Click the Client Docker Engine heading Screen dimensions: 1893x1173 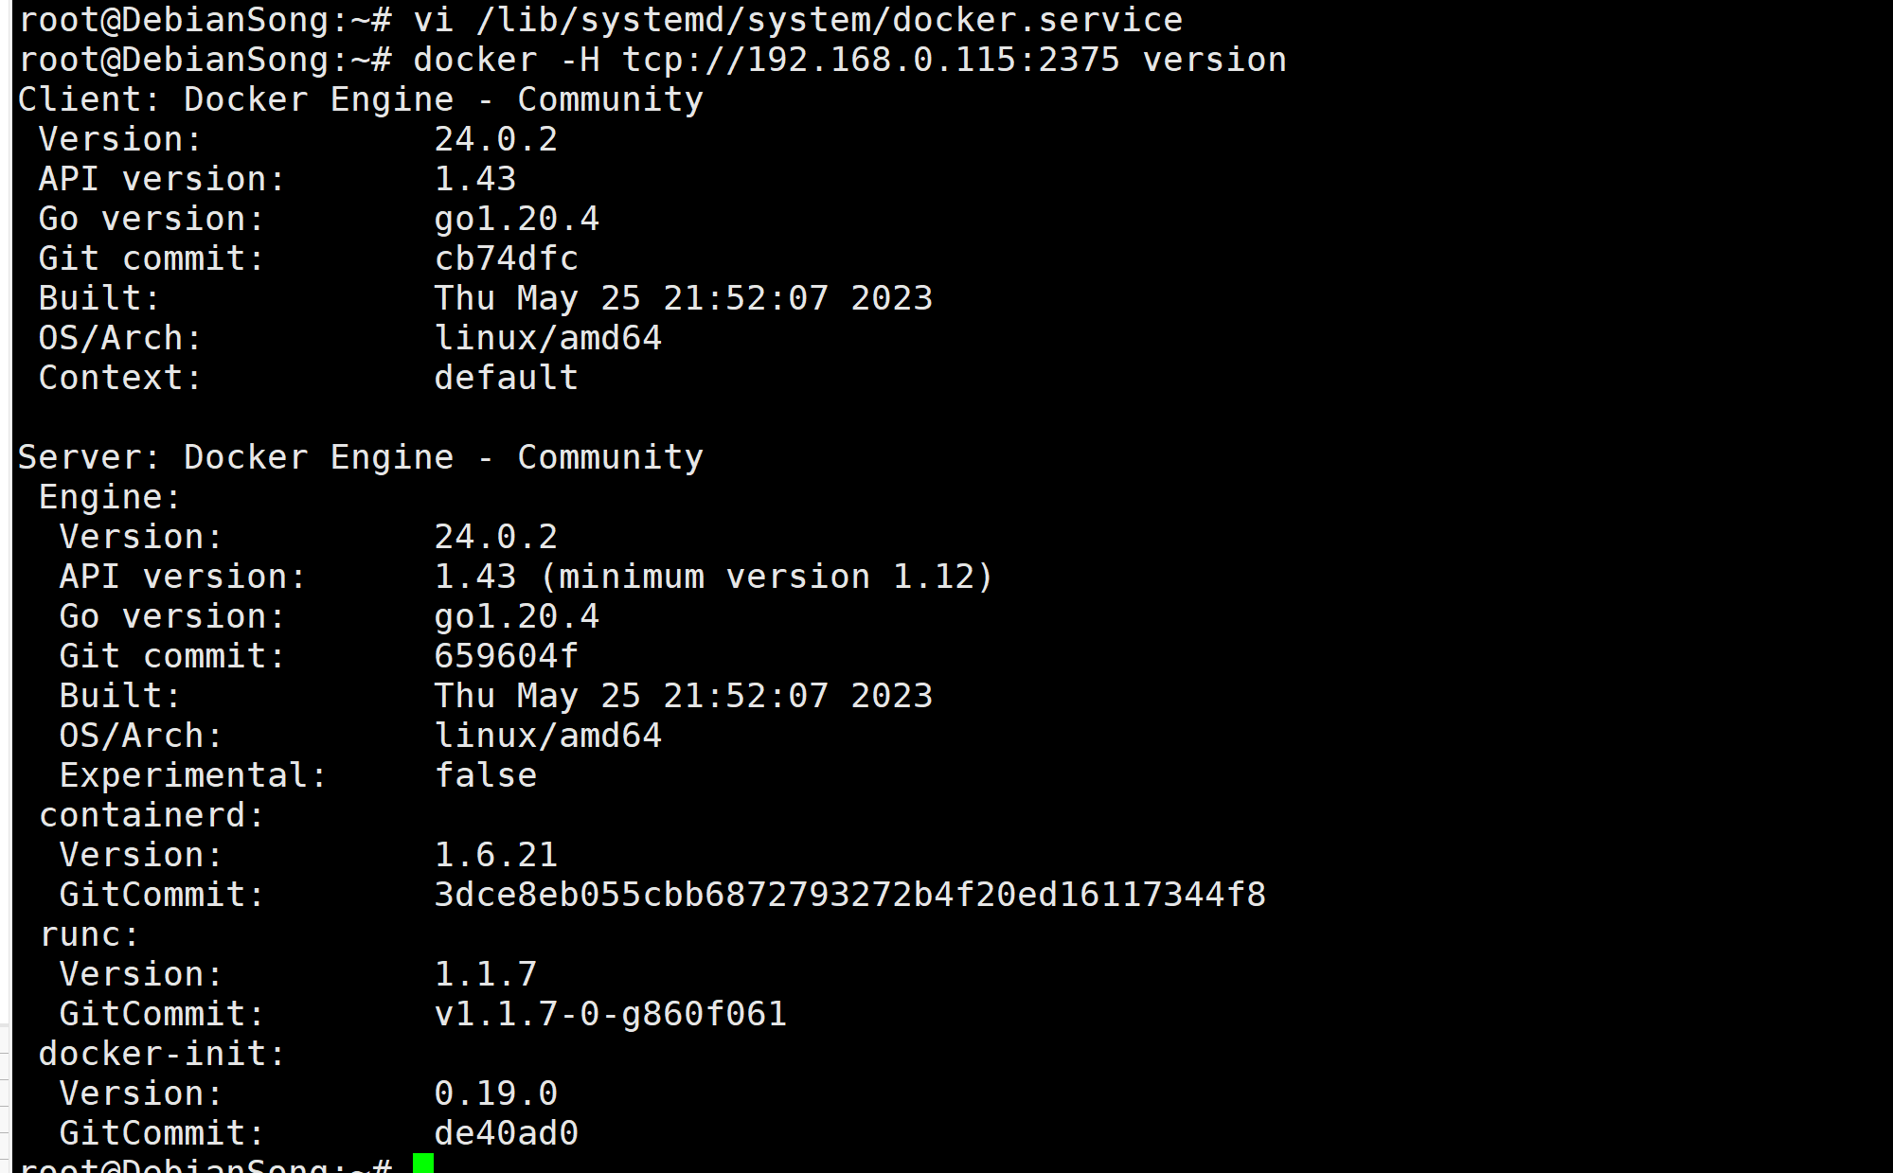pyautogui.click(x=361, y=99)
